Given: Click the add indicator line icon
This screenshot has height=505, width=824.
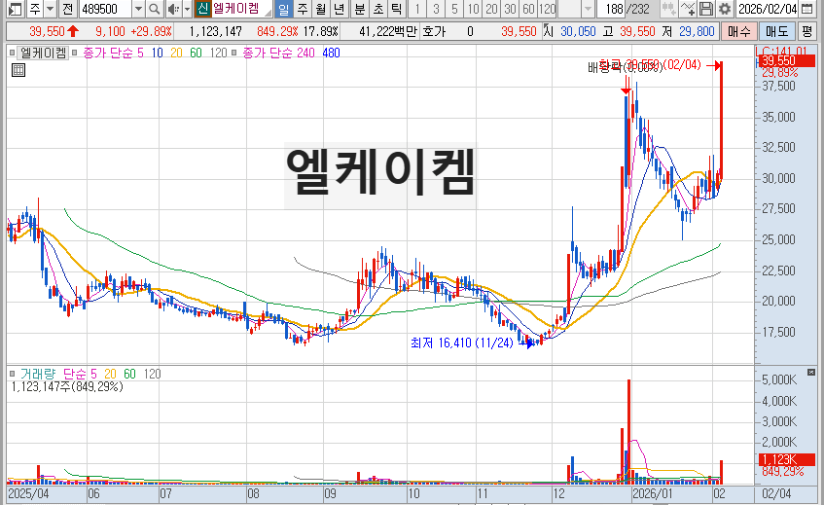Looking at the screenshot, I should 687,9.
